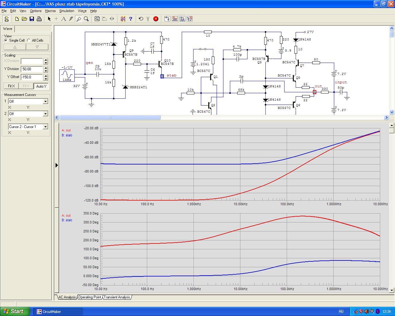Click the red stop simulation icon
Screen dimensions: 395x316
coord(156,19)
